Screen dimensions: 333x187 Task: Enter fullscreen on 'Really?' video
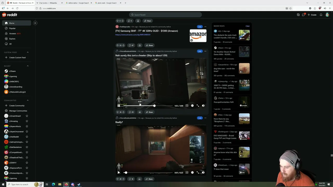click(198, 172)
